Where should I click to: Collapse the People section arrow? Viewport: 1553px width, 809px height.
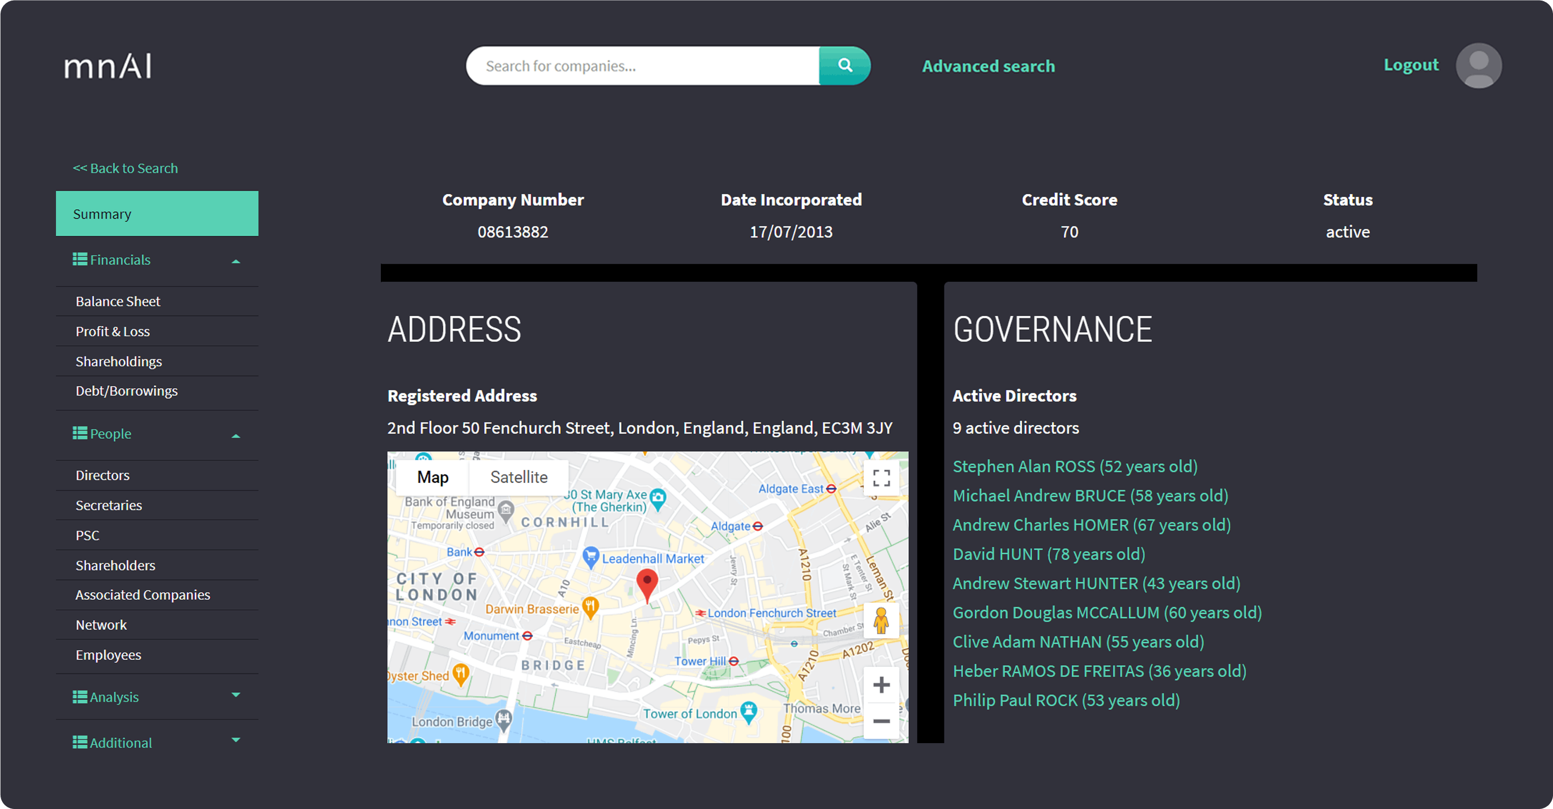click(x=236, y=435)
